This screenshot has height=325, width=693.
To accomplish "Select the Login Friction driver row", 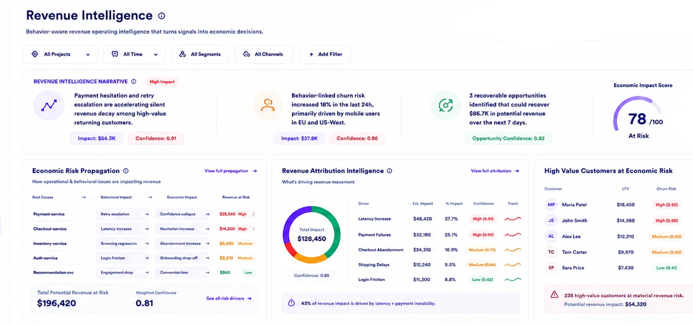I will pyautogui.click(x=440, y=279).
